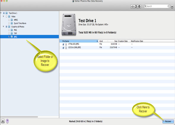Click the Test Drive 1 heading text
Image resolution: width=175 pixels, height=125 pixels.
point(87,21)
